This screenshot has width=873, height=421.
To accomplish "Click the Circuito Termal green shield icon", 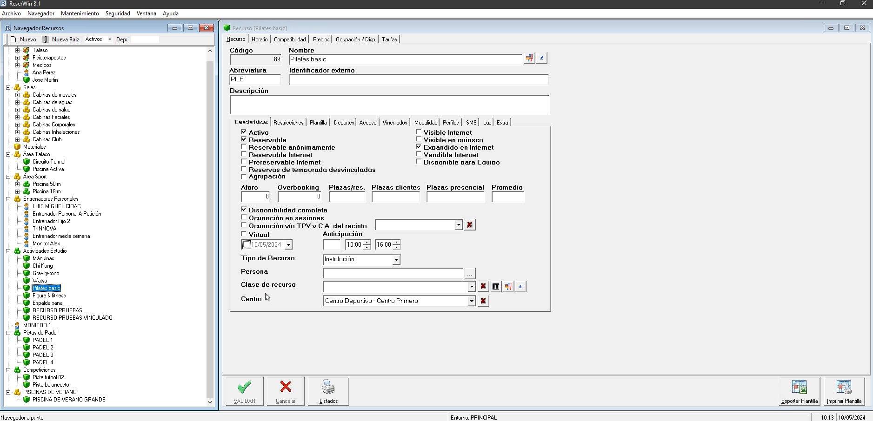I will [27, 162].
